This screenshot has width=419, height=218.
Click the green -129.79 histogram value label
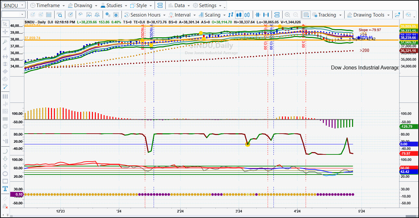408,127
